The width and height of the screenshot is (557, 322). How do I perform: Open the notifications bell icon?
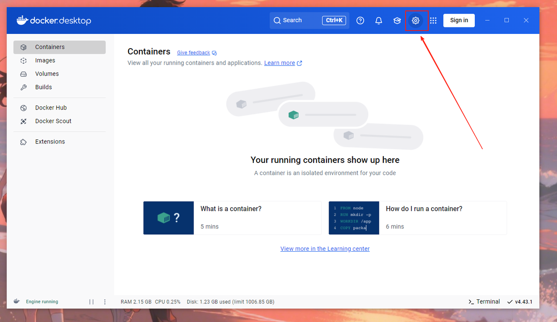click(x=379, y=20)
